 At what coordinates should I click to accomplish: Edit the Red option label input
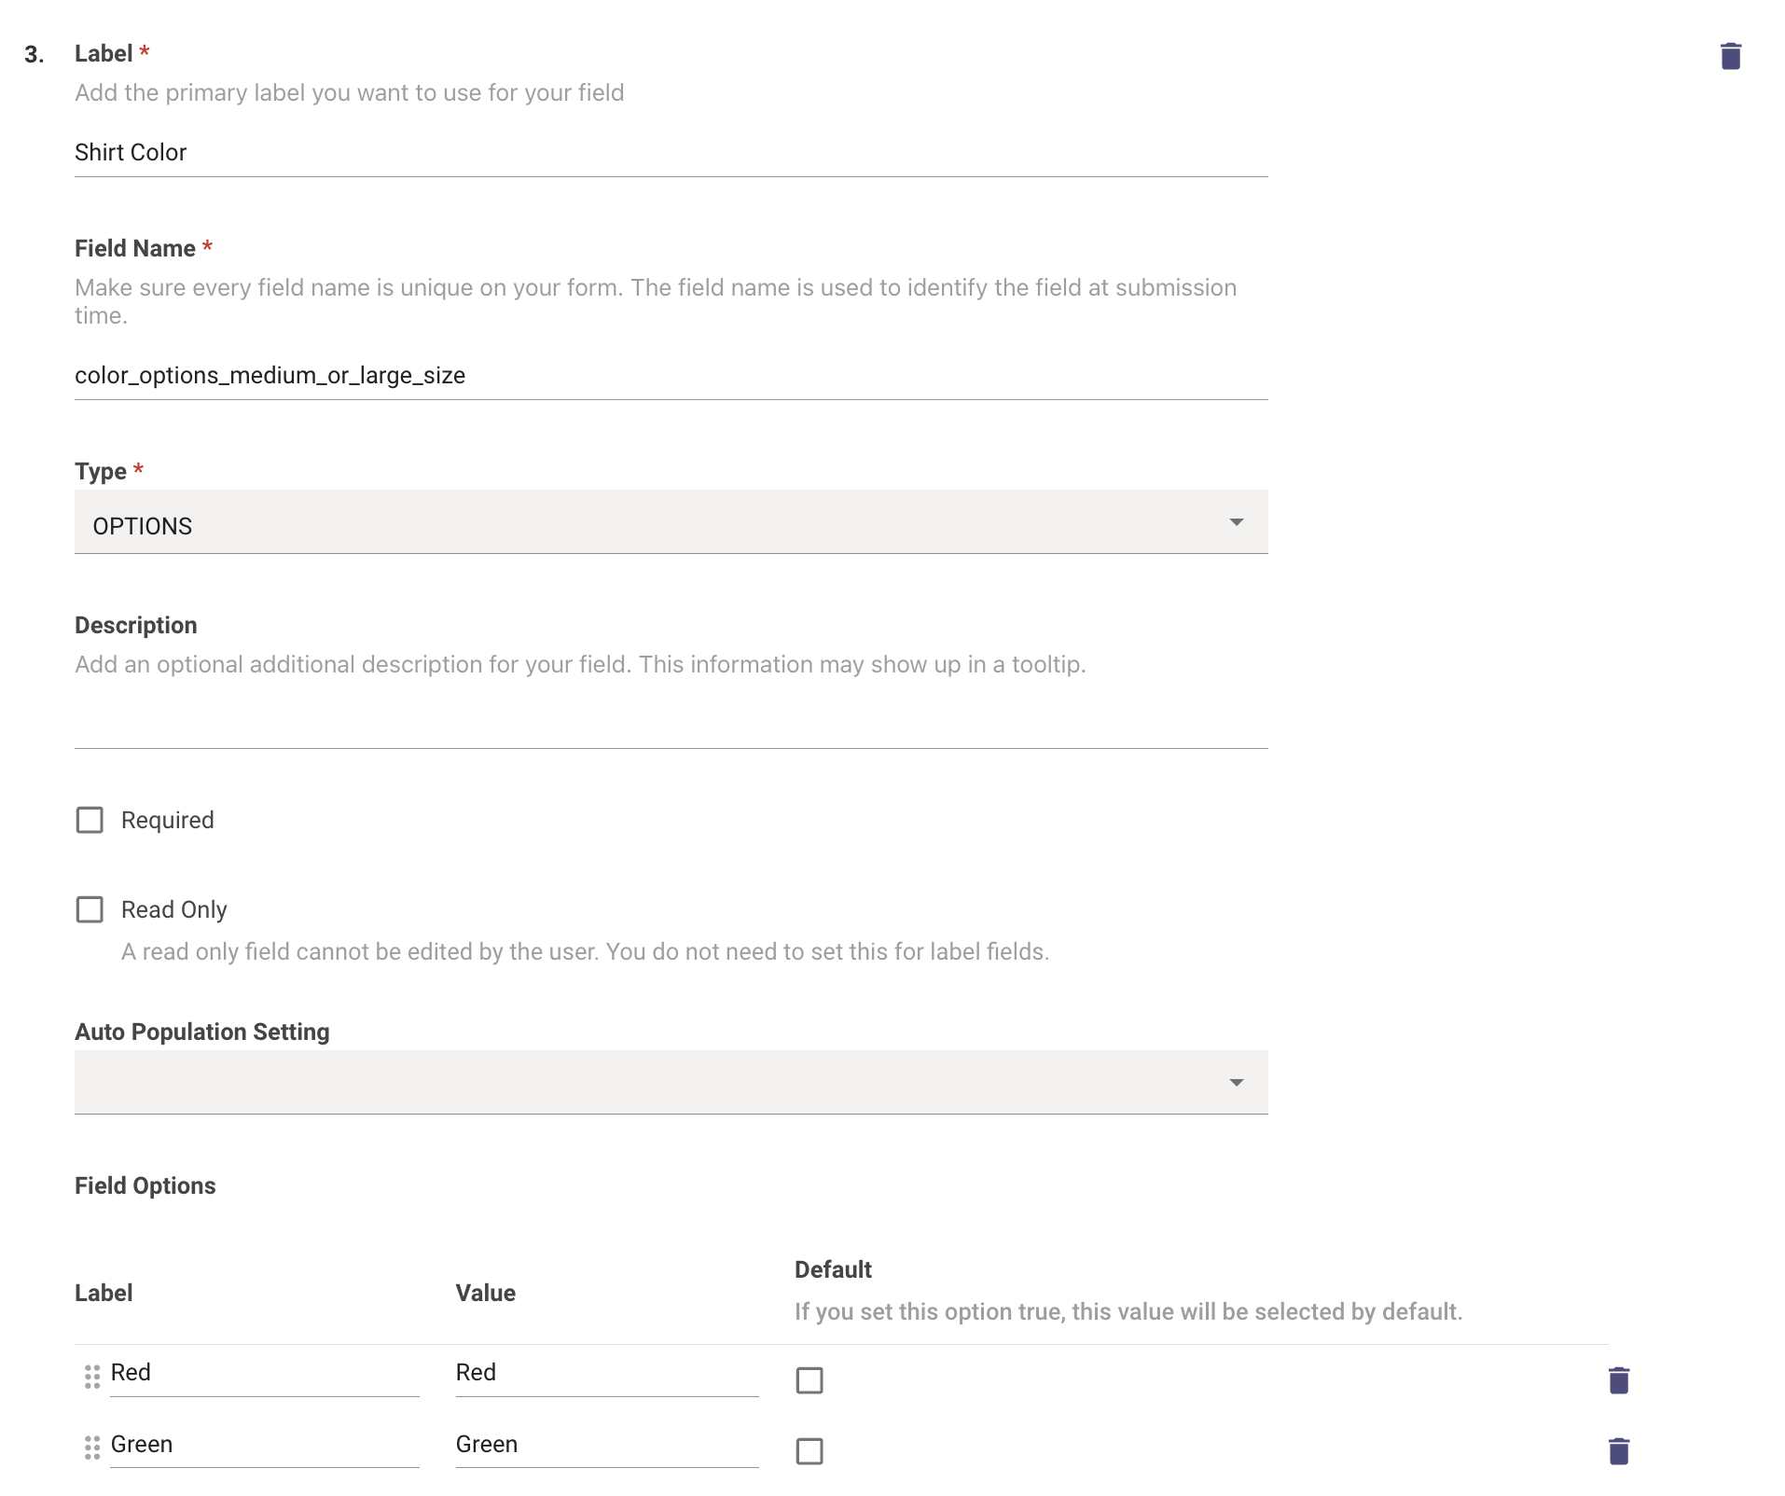click(264, 1373)
